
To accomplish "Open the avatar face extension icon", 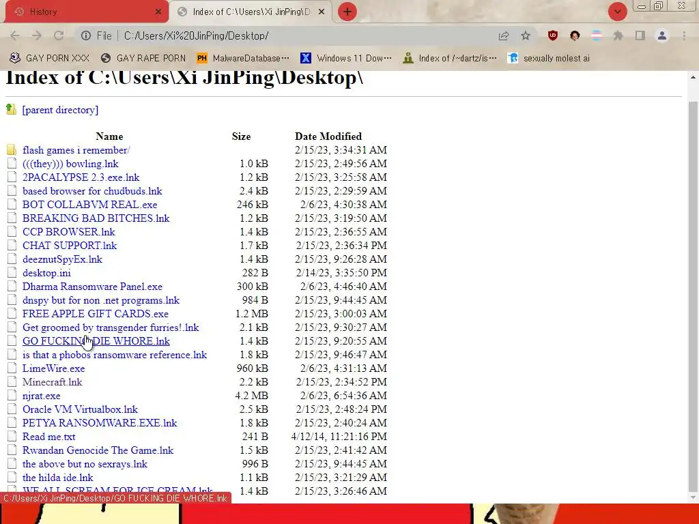I will pos(575,35).
